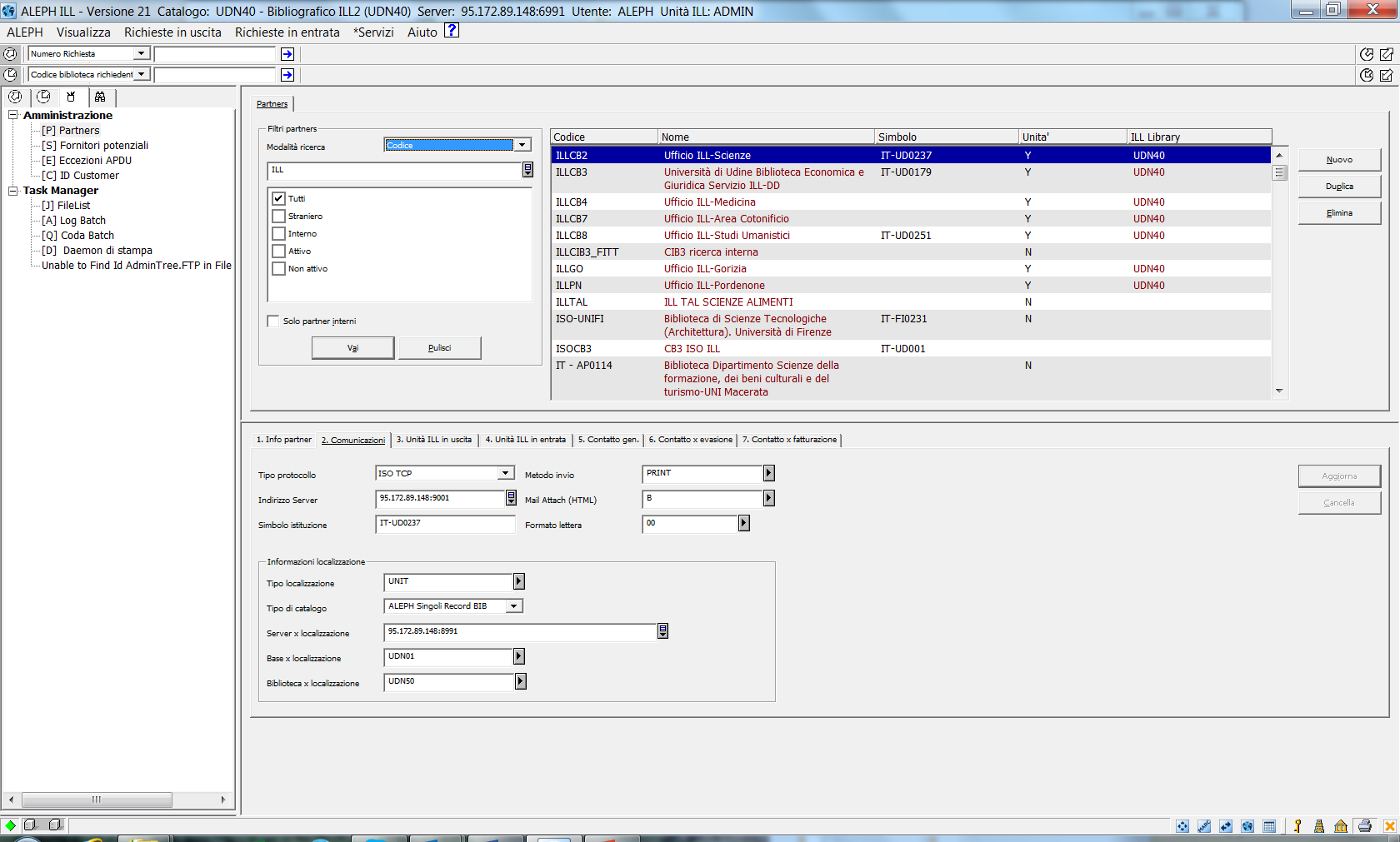Screen dimensions: 1400x842
Task: Check the Tutti filter checkbox
Action: tap(278, 198)
